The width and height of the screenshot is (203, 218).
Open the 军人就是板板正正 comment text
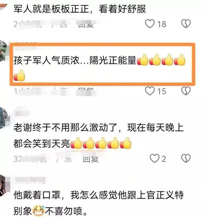tap(80, 9)
